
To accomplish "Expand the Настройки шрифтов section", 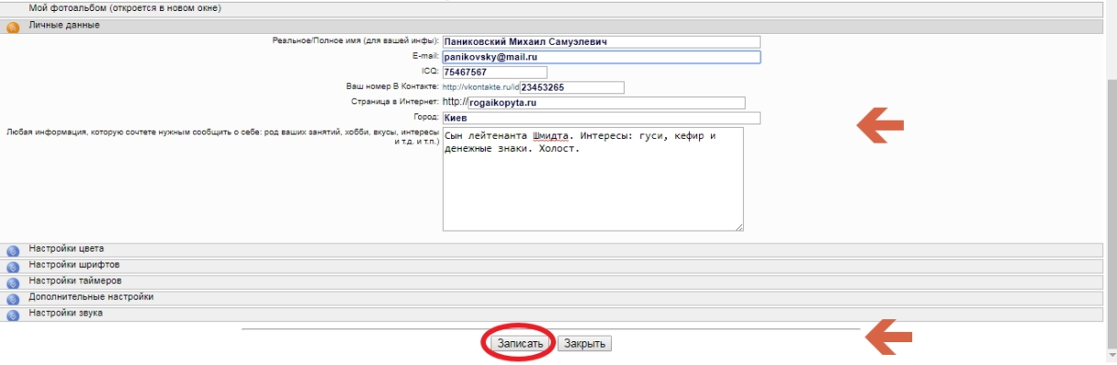I will (x=553, y=266).
